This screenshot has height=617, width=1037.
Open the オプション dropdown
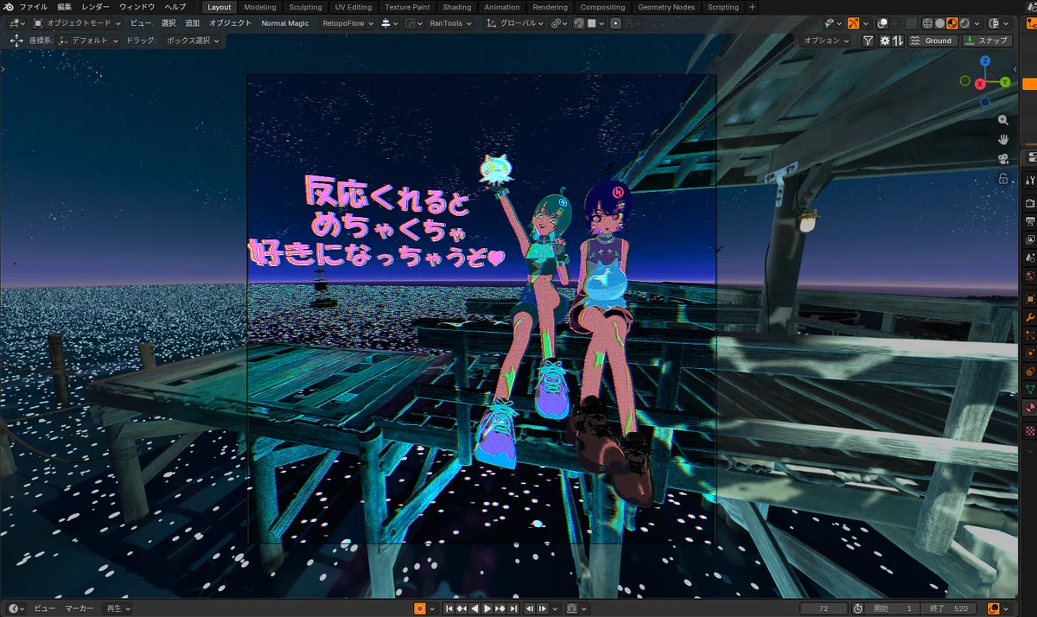[827, 41]
